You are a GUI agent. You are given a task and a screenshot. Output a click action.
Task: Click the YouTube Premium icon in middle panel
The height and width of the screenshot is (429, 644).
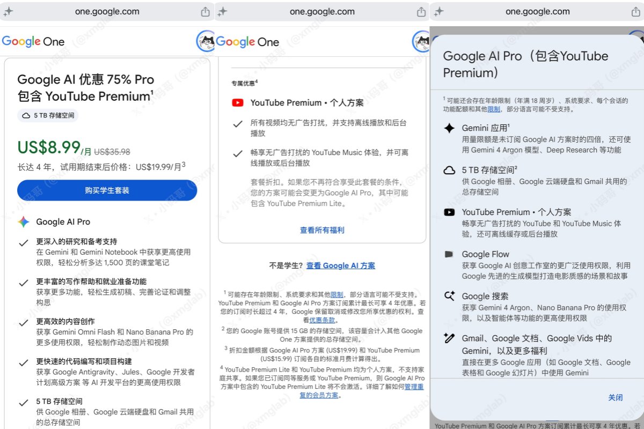click(237, 102)
